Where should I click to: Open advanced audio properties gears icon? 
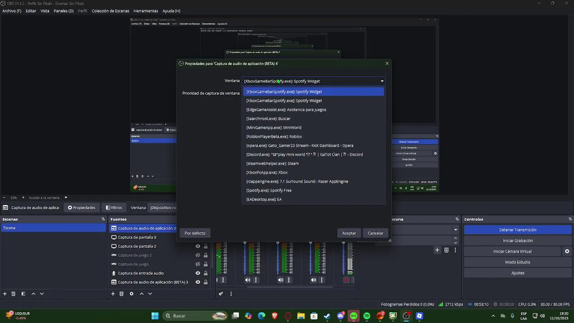[221, 294]
